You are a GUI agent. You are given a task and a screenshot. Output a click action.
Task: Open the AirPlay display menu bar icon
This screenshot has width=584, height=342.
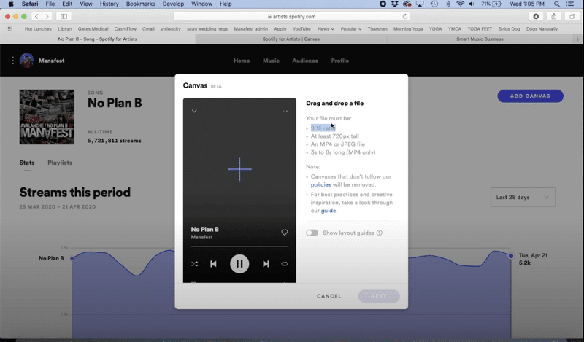[420, 4]
